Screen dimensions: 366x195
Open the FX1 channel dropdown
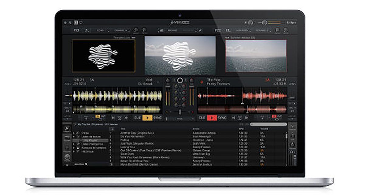(x=122, y=30)
